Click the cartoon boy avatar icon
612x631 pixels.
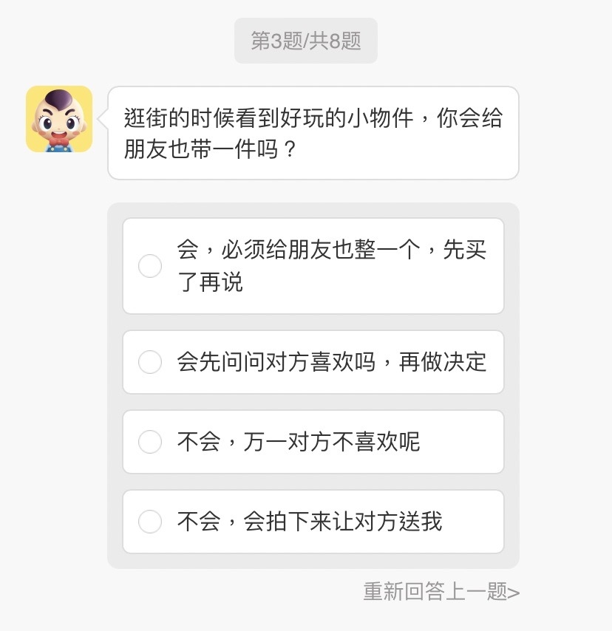point(59,119)
